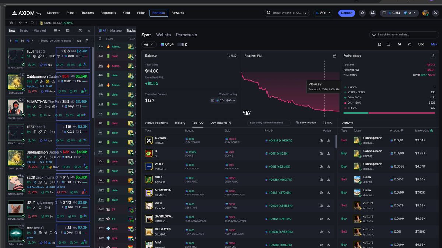Click the Market Cap column toggle icon in Activity

tap(431, 130)
